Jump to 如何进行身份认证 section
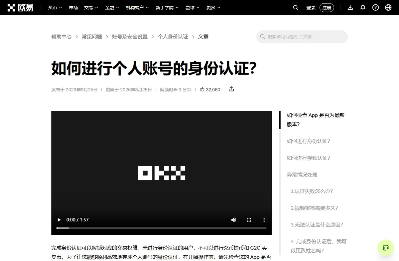Image resolution: width=399 pixels, height=261 pixels. [x=308, y=141]
